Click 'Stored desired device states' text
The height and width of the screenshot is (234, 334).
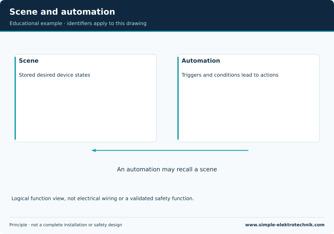pos(55,75)
